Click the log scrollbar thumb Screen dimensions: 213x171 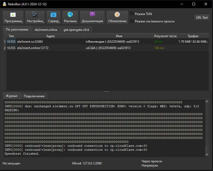pyautogui.click(x=207, y=149)
